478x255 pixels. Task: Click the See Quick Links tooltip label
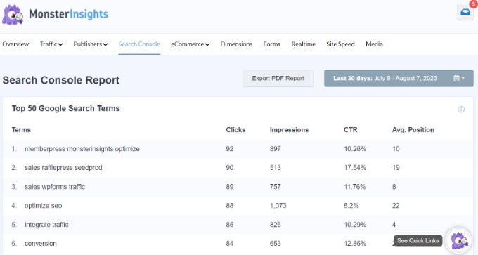pos(418,241)
